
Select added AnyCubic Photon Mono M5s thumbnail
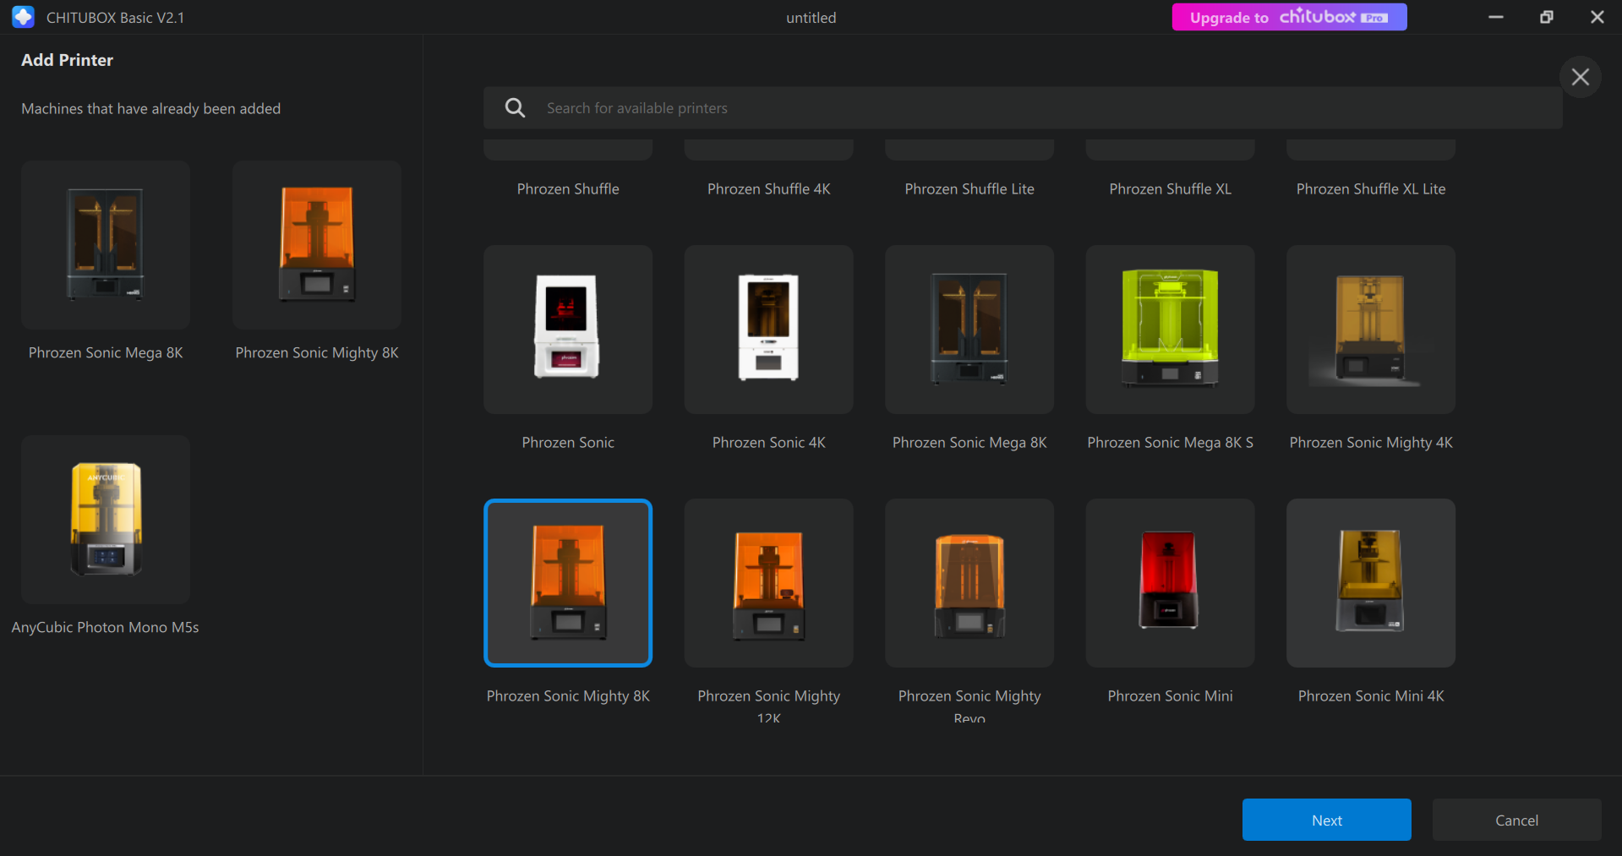106,520
